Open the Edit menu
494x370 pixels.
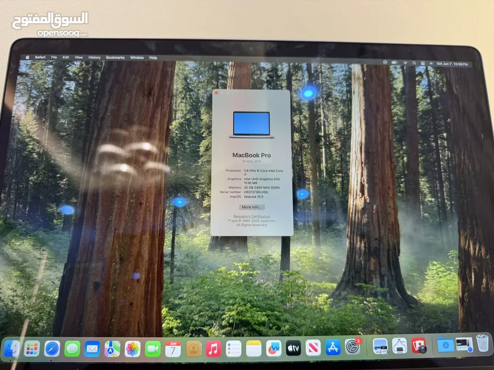coord(66,57)
